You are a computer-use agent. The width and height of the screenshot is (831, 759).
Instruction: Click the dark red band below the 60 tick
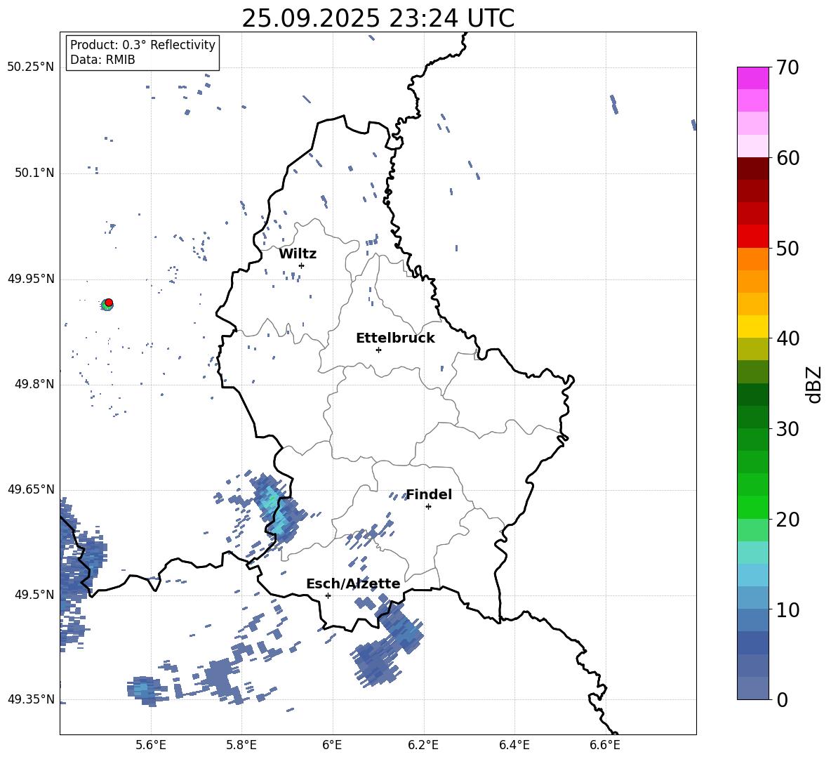[752, 169]
